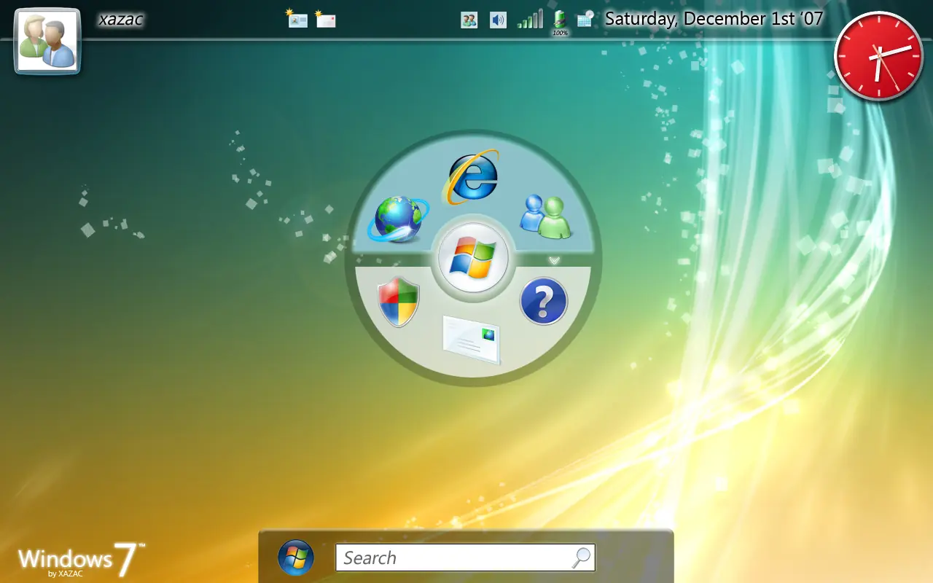Open the calendar icon beside the date

click(x=585, y=19)
